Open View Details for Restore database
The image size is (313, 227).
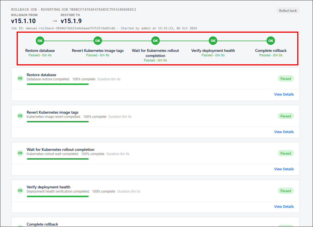(x=284, y=94)
